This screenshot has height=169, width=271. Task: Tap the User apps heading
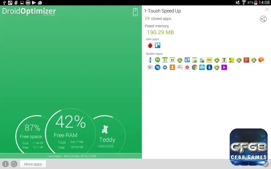tap(152, 39)
